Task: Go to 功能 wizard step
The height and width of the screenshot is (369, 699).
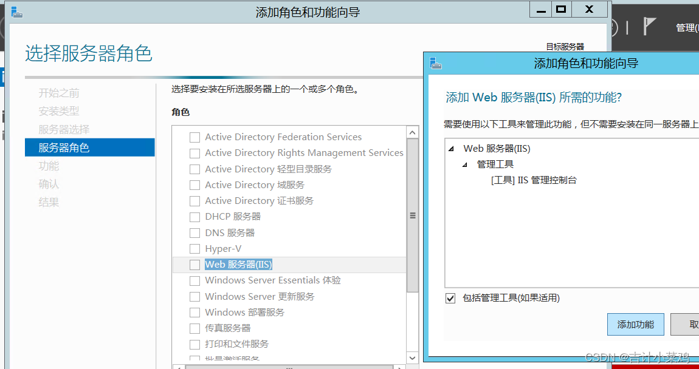Action: [49, 166]
